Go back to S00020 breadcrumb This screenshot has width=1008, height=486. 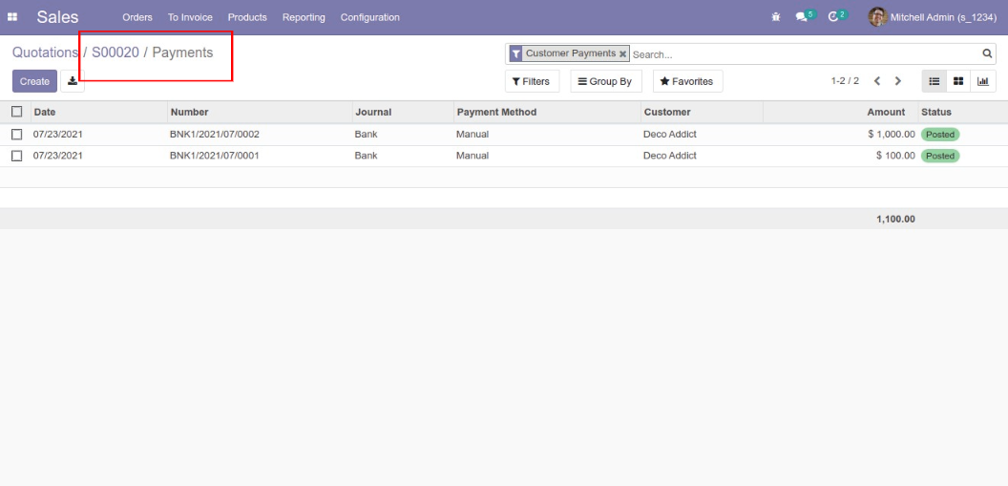coord(115,53)
